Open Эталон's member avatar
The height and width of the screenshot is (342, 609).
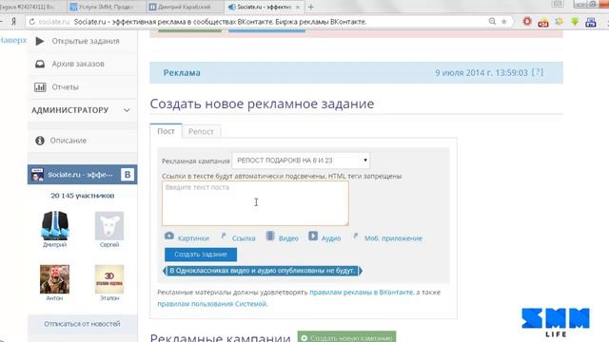109,279
